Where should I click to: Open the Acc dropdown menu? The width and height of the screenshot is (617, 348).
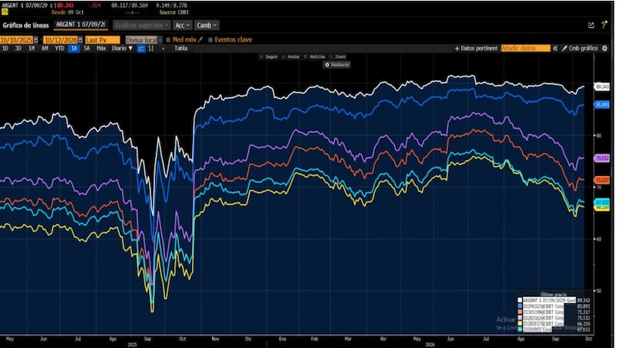(x=182, y=25)
